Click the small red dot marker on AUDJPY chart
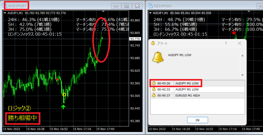This screenshot has width=263, height=135. tap(57, 80)
